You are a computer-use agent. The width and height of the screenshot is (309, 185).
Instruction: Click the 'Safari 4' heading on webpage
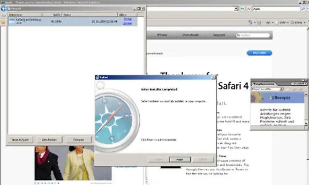pos(233,86)
